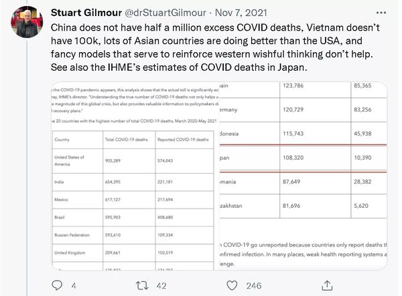Image resolution: width=402 pixels, height=296 pixels.
Task: Open the left table image attachment
Action: point(134,177)
